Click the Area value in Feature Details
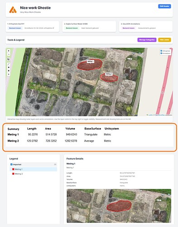The image size is (178, 227). [127, 176]
